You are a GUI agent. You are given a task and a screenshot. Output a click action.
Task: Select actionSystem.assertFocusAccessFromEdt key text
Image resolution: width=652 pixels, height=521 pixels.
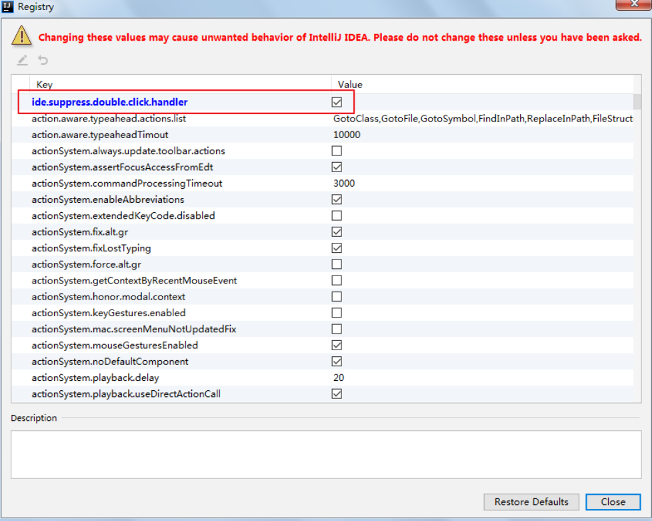(x=122, y=167)
